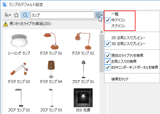160x114 pixels.
Task: Select 大アイコン view option
Action: tap(118, 26)
